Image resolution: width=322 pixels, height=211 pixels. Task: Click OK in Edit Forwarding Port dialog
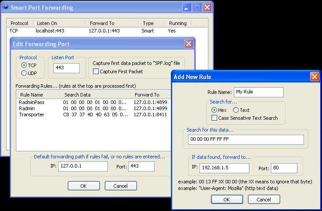pyautogui.click(x=84, y=186)
